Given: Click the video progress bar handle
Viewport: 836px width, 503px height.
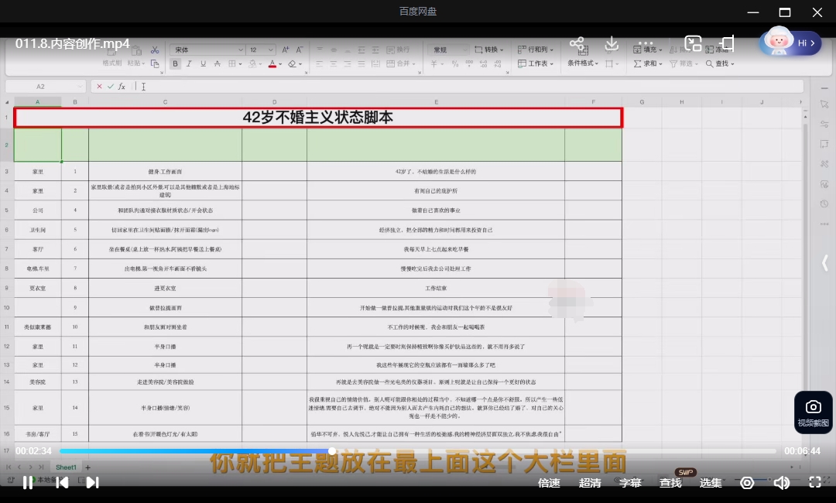Looking at the screenshot, I should click(x=331, y=451).
